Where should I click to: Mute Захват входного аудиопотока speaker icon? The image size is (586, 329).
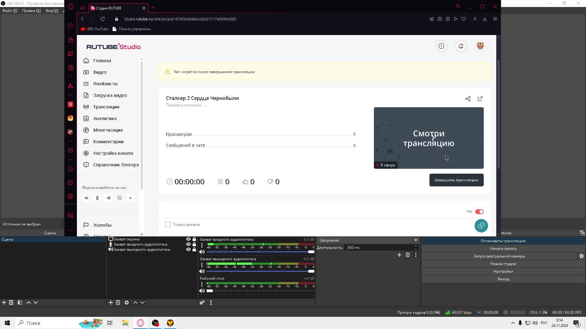[202, 252]
